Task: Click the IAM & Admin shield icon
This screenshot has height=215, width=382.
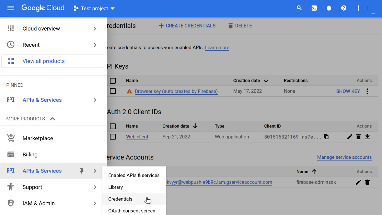Action: [11, 203]
